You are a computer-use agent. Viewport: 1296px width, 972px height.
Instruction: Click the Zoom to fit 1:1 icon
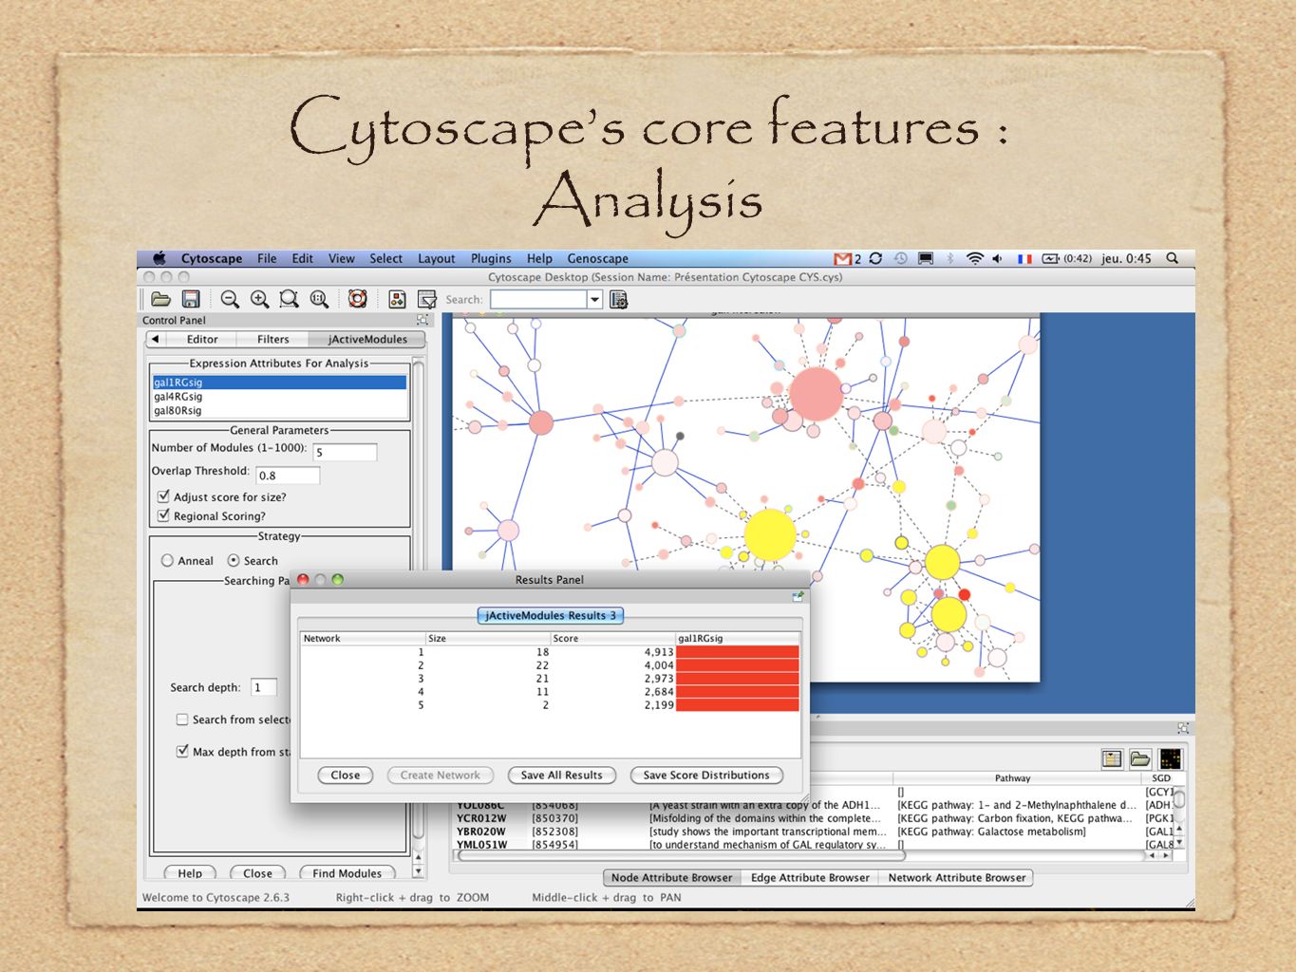pyautogui.click(x=320, y=299)
